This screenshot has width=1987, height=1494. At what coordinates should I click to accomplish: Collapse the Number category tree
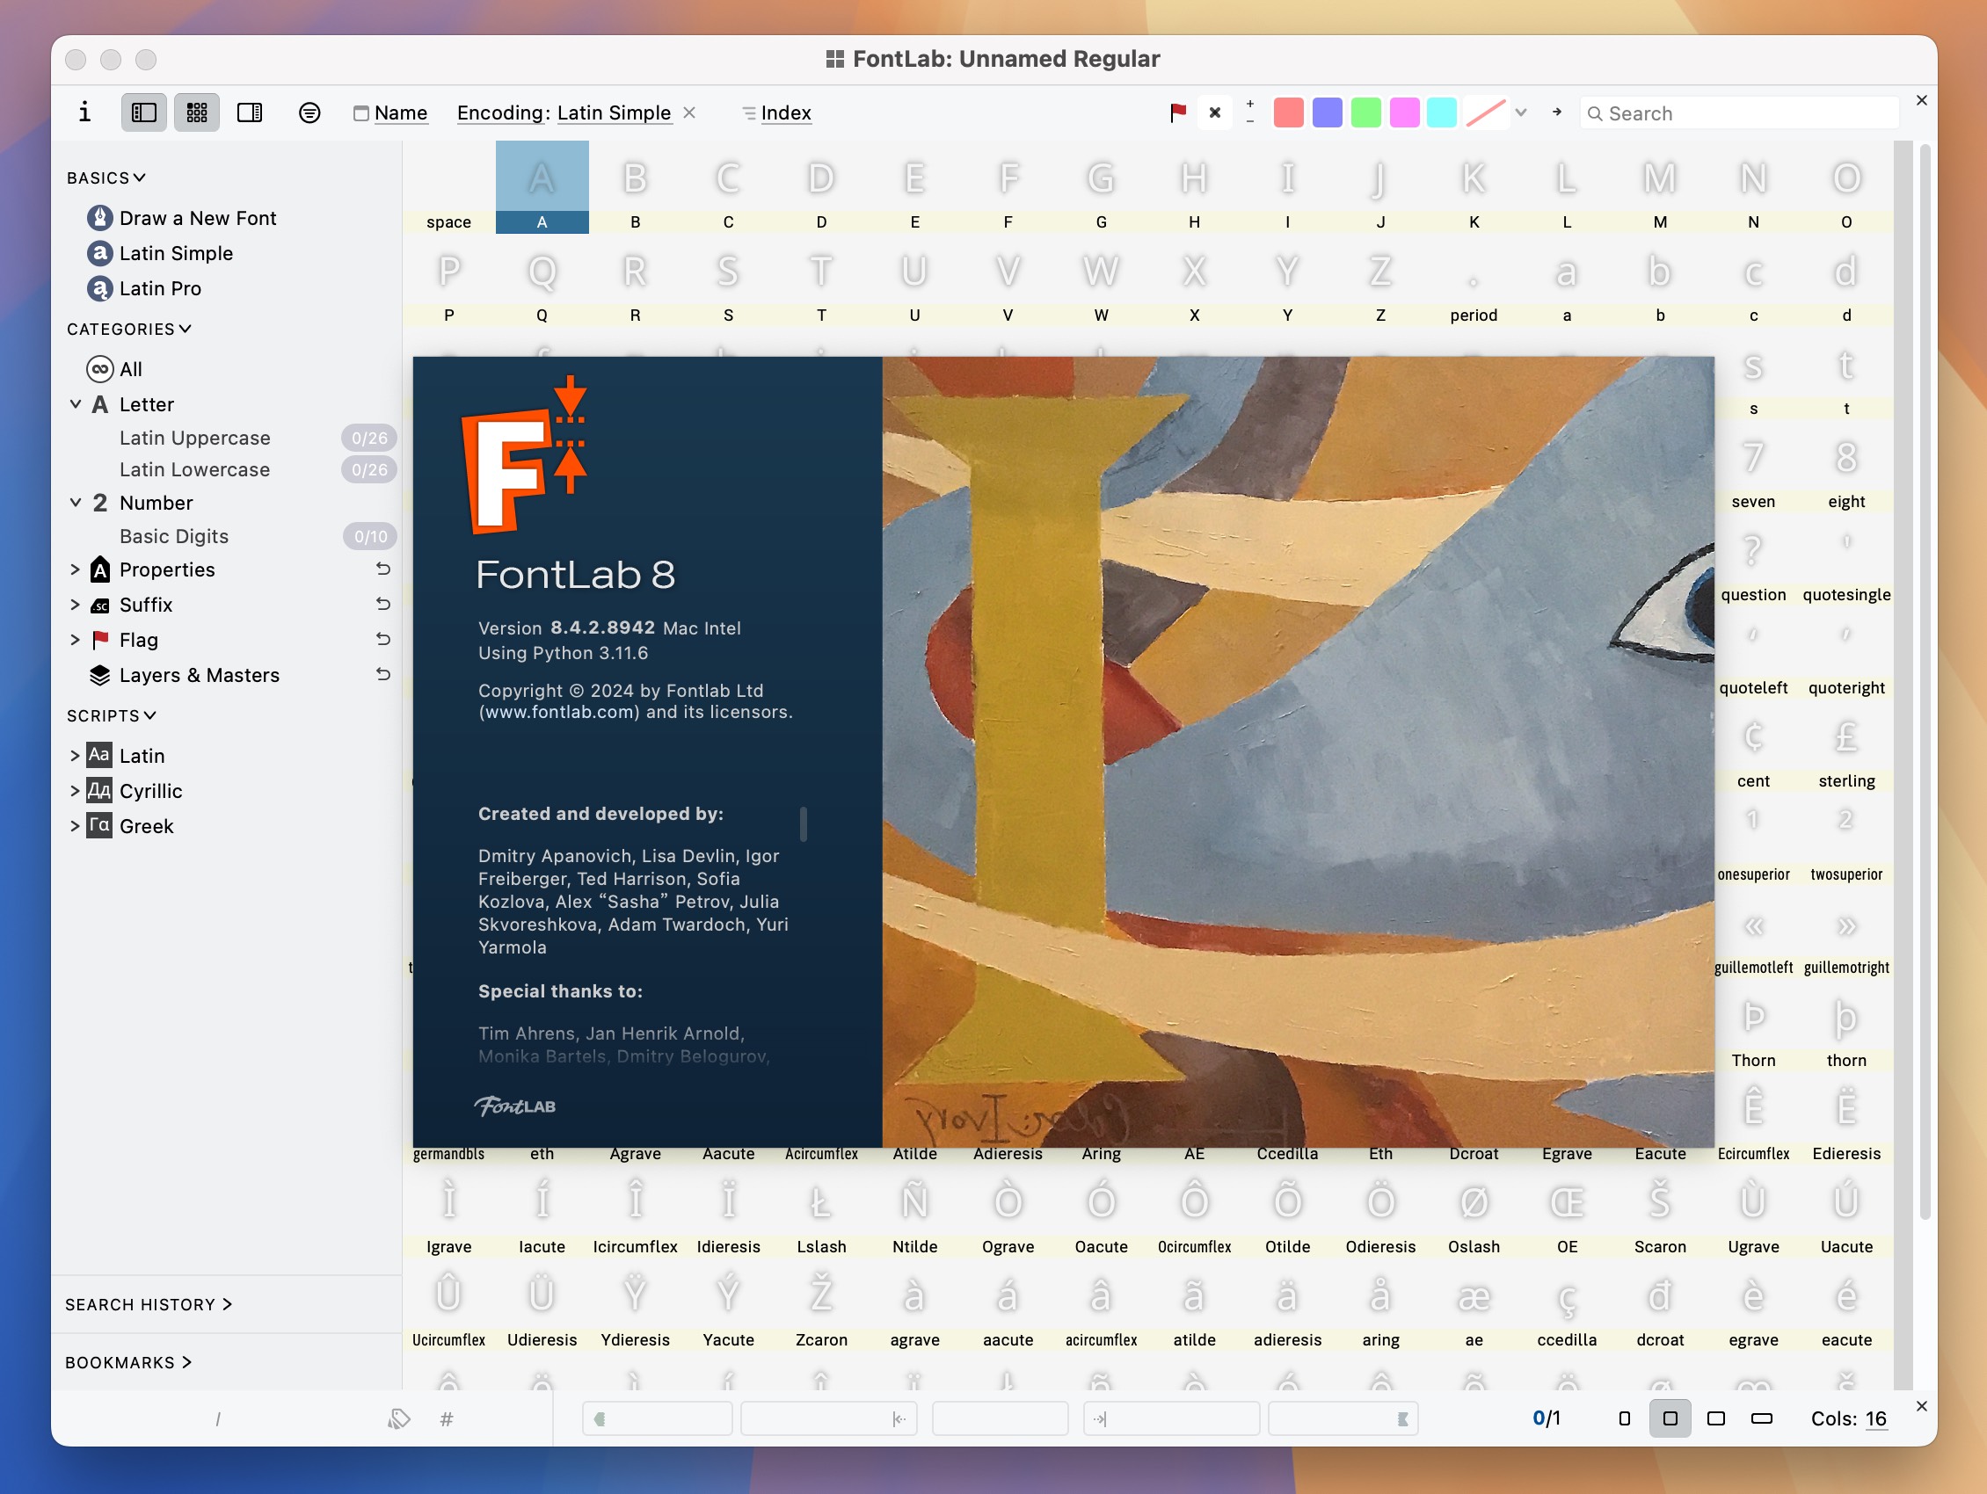[76, 503]
